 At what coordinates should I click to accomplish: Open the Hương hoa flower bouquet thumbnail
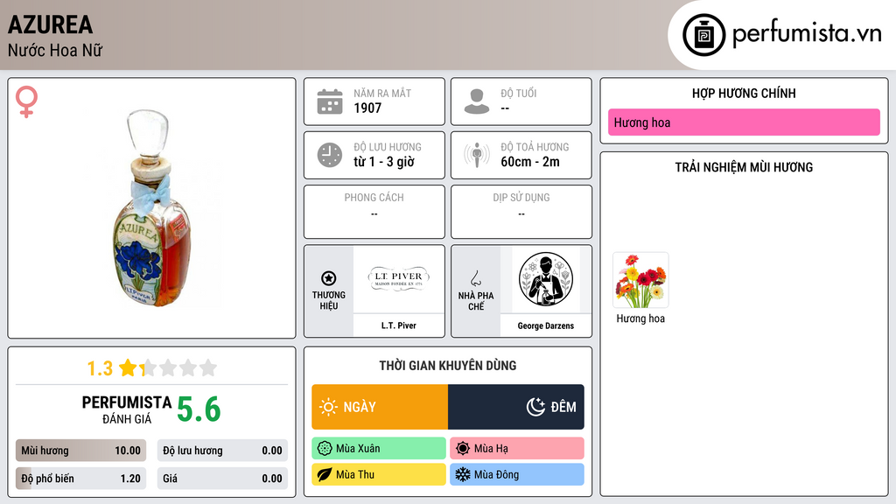640,281
